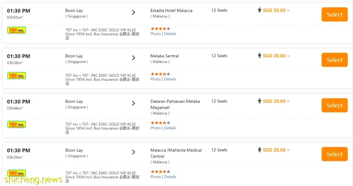
Task: Click the 707-Inc logo for Melaka Sentral trip
Action: pos(17,76)
